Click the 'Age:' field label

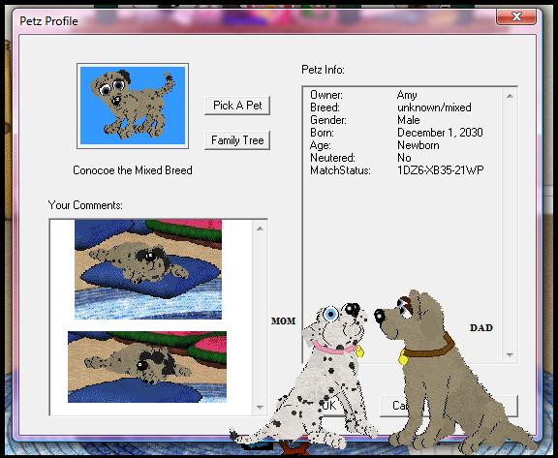tap(321, 145)
